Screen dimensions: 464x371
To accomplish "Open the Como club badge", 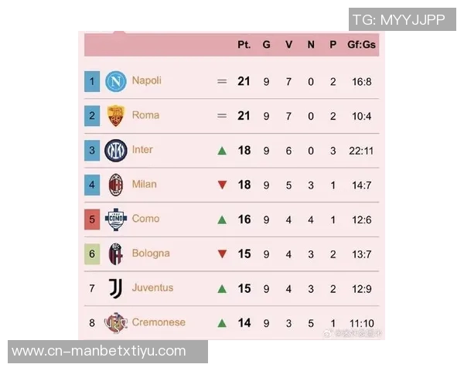I will (x=116, y=220).
